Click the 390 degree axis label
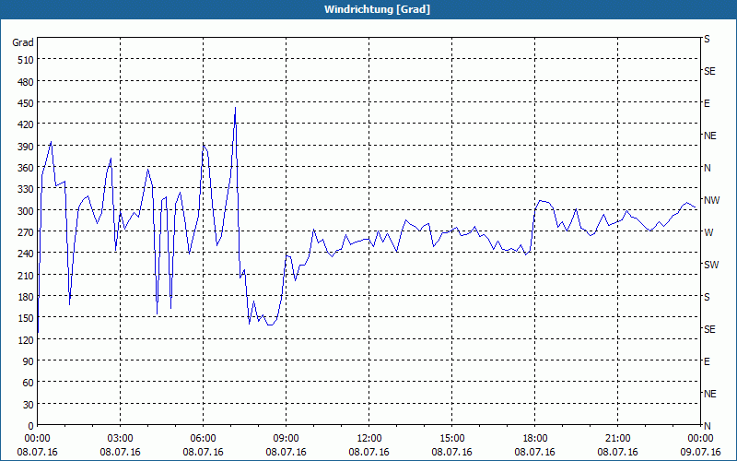The width and height of the screenshot is (737, 461). click(x=27, y=147)
